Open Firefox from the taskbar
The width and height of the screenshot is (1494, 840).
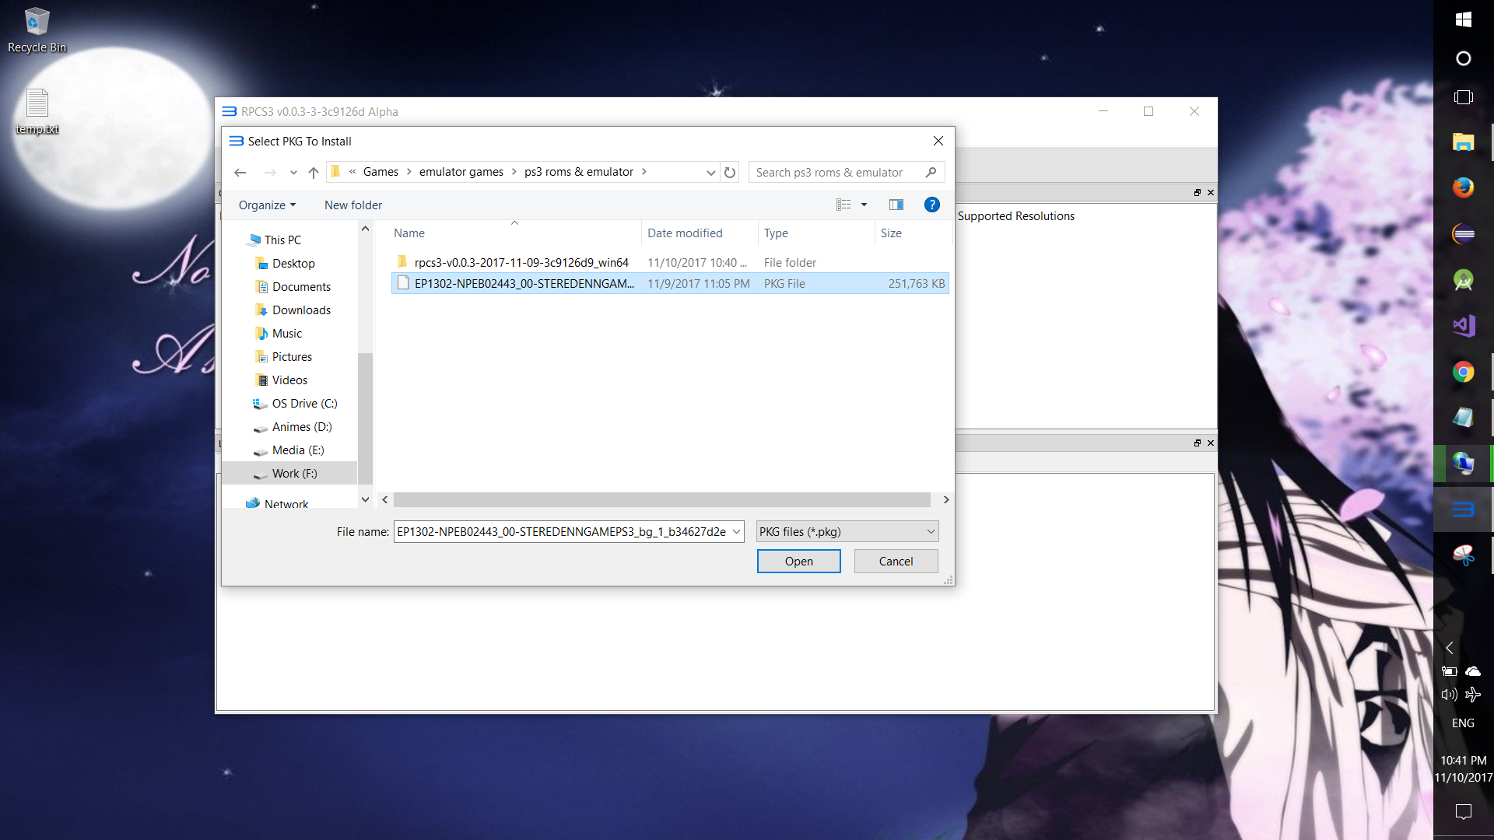(1463, 187)
